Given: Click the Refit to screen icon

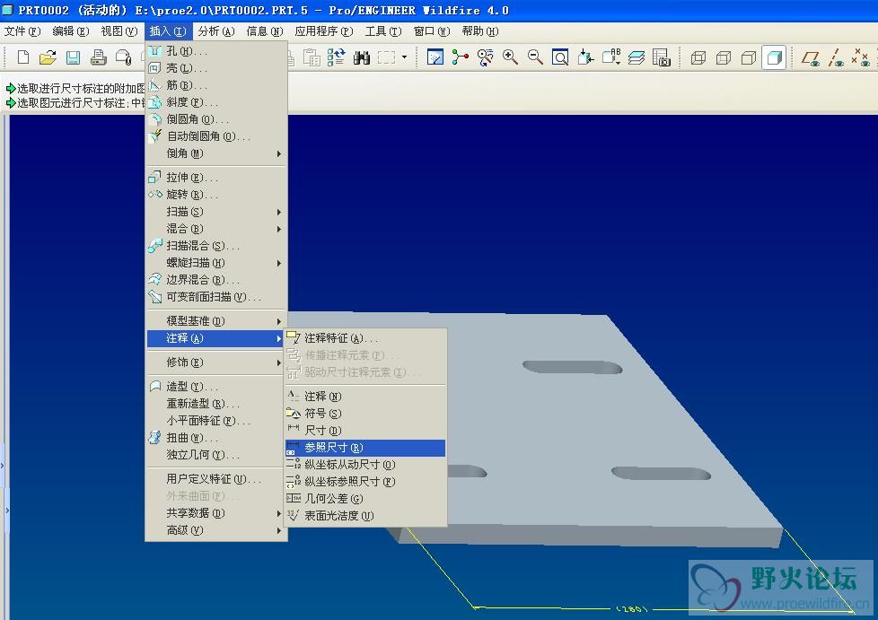Looking at the screenshot, I should [560, 57].
